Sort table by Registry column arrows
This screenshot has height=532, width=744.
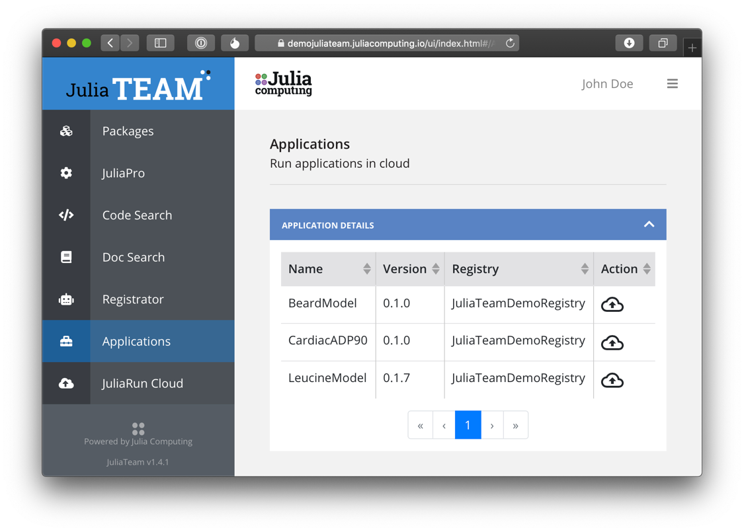tap(585, 269)
